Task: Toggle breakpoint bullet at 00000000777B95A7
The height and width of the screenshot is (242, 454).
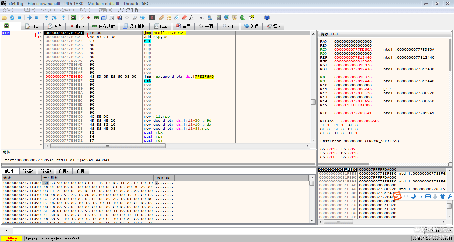Action: (x=41, y=41)
